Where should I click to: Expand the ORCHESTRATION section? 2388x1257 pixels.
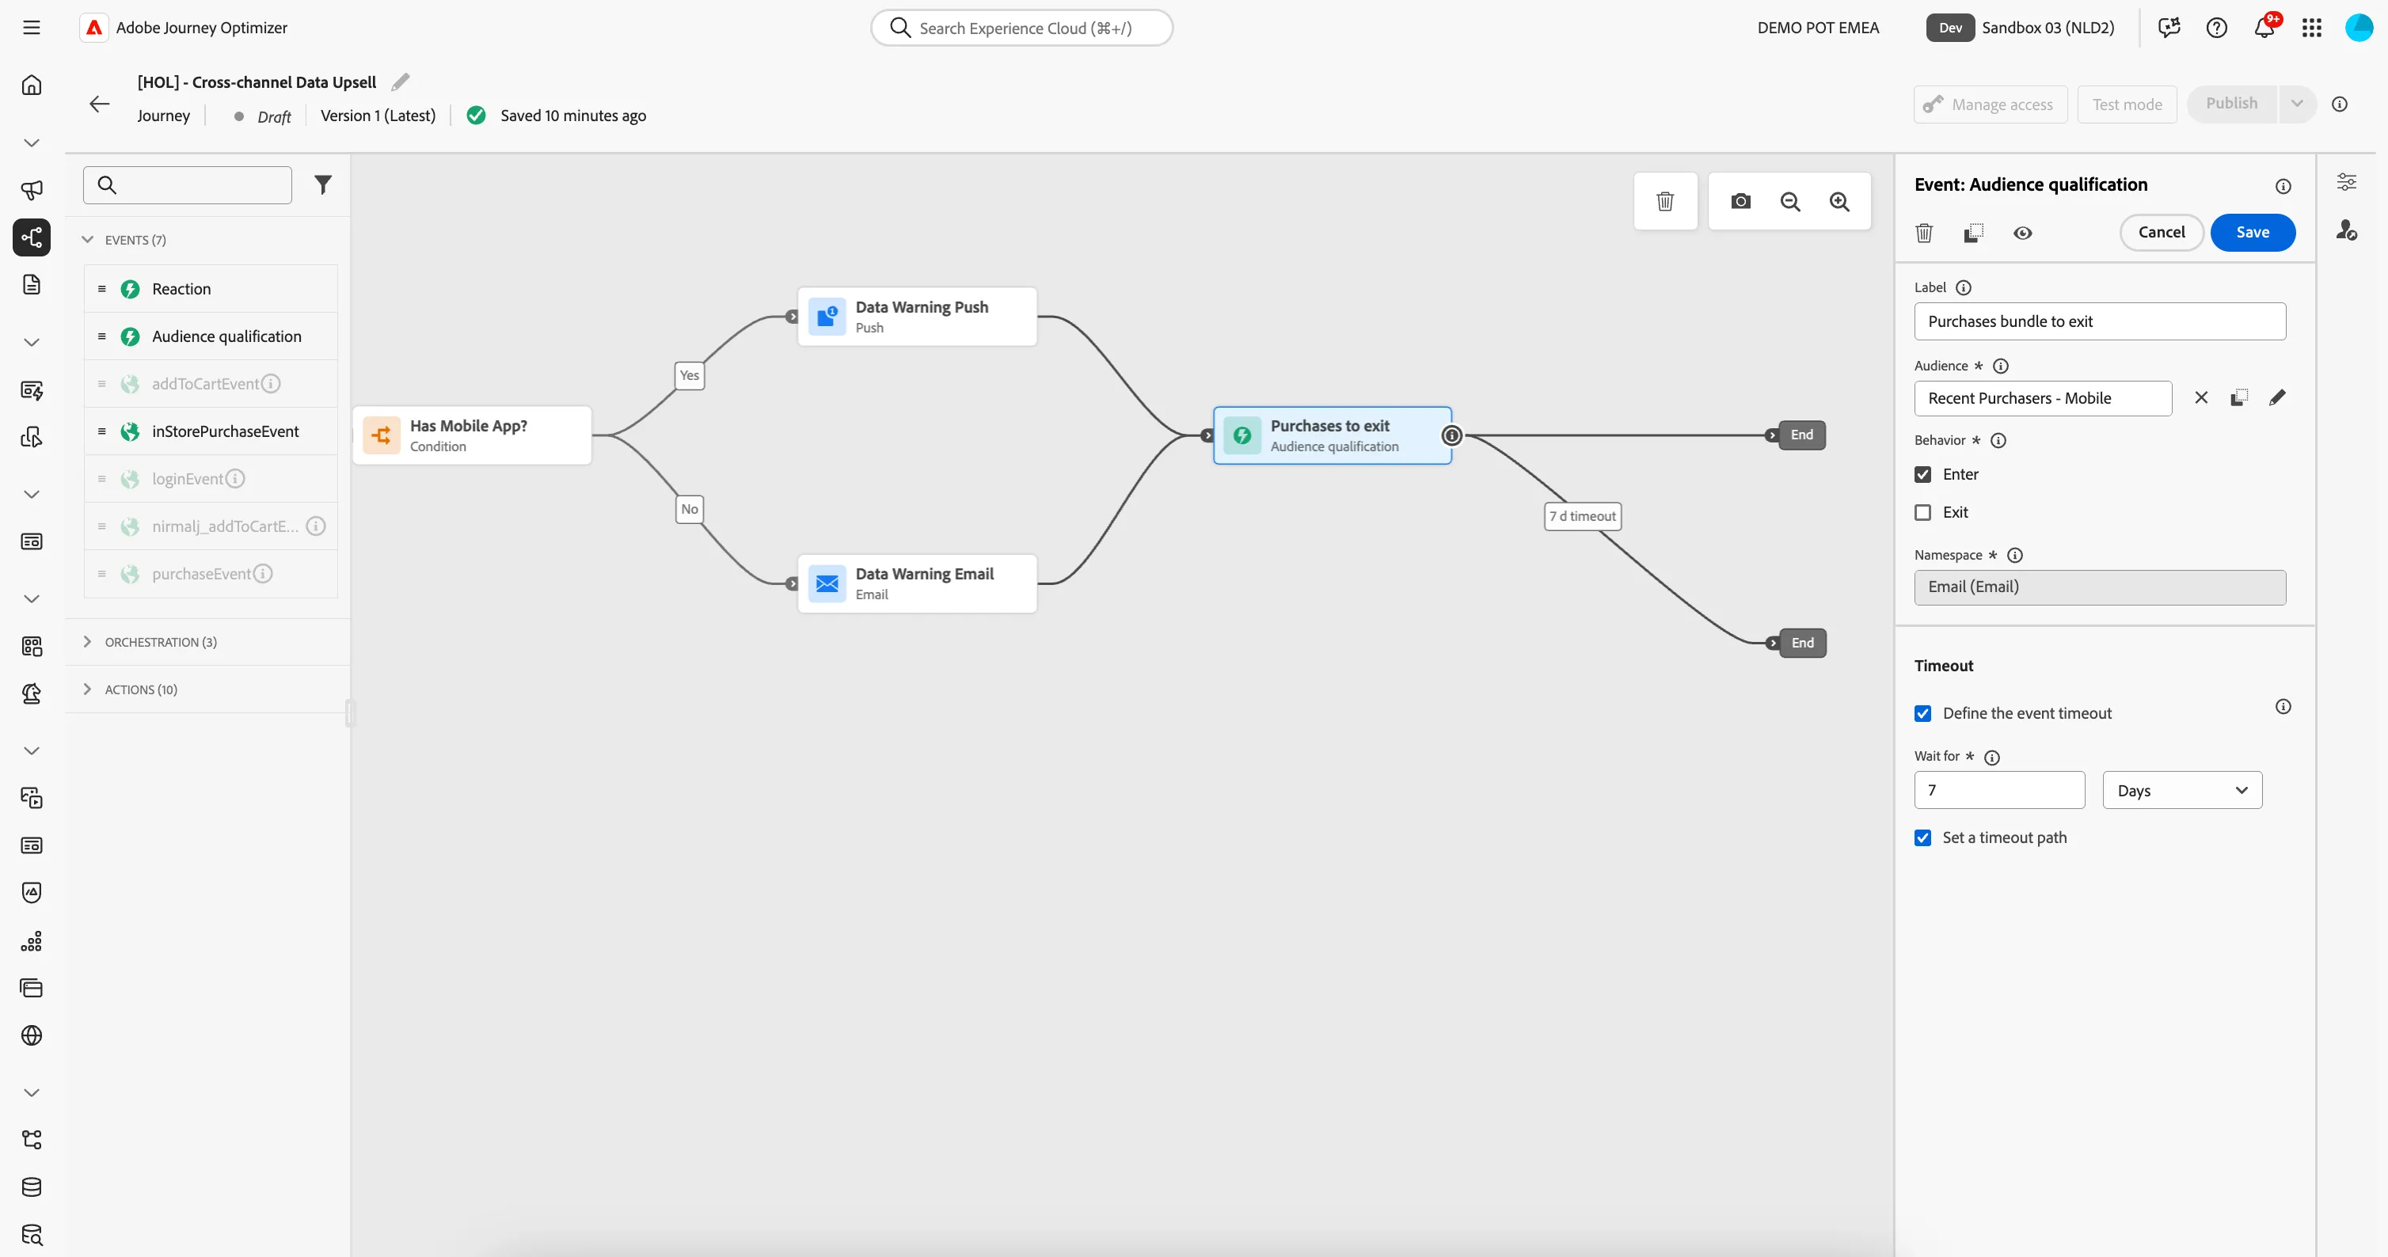(x=87, y=641)
